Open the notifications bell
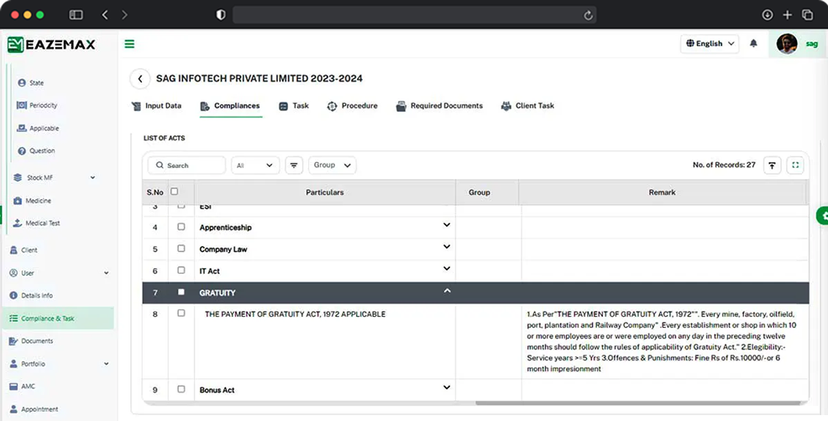This screenshot has width=828, height=421. 753,44
